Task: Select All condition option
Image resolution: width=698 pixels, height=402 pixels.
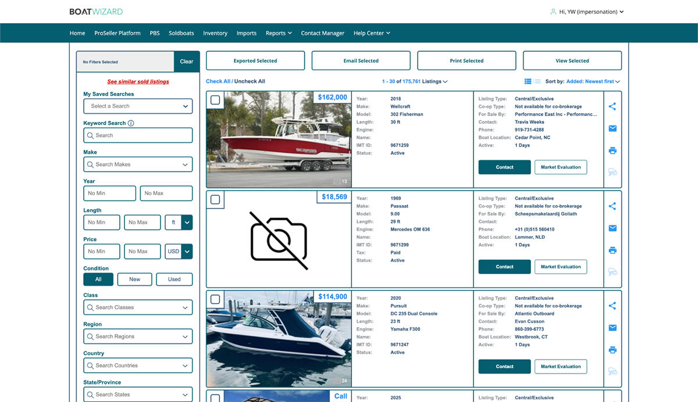Action: pyautogui.click(x=98, y=279)
